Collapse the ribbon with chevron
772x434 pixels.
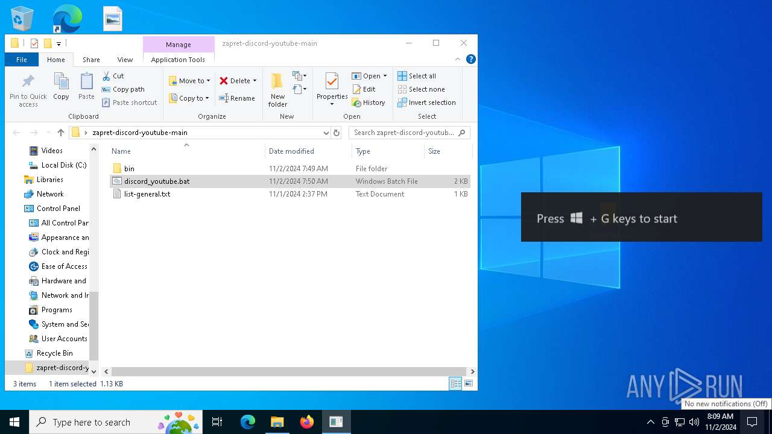tap(458, 59)
